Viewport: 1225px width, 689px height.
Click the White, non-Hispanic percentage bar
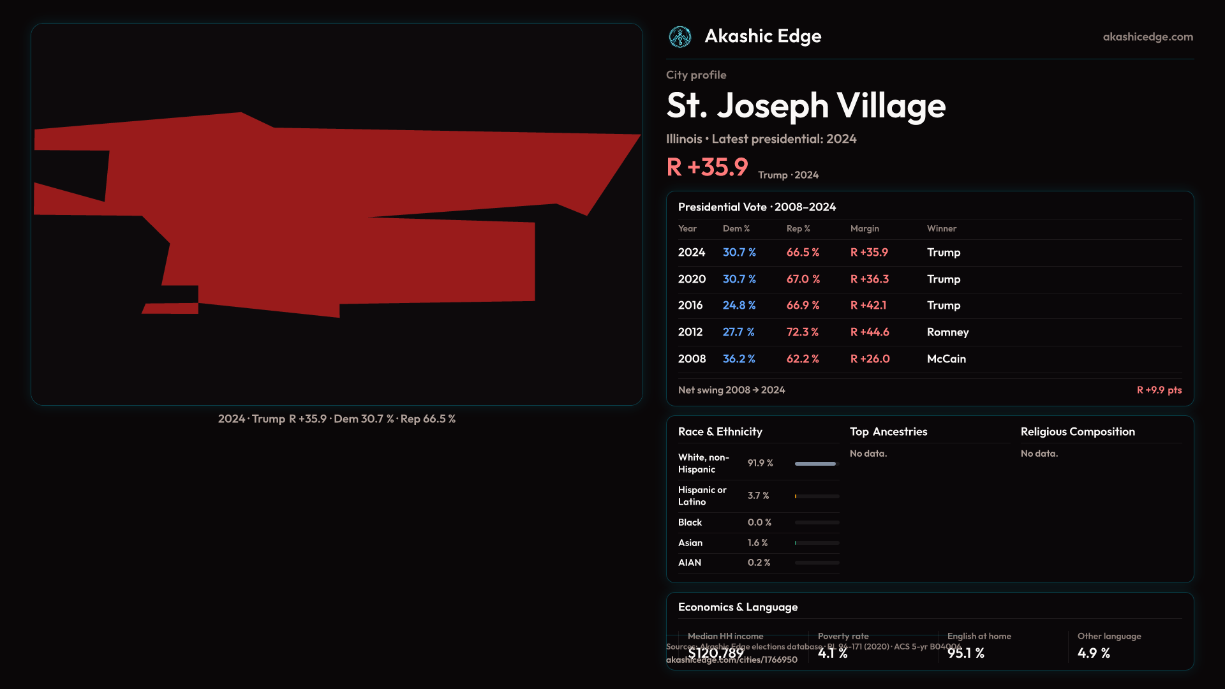click(816, 464)
